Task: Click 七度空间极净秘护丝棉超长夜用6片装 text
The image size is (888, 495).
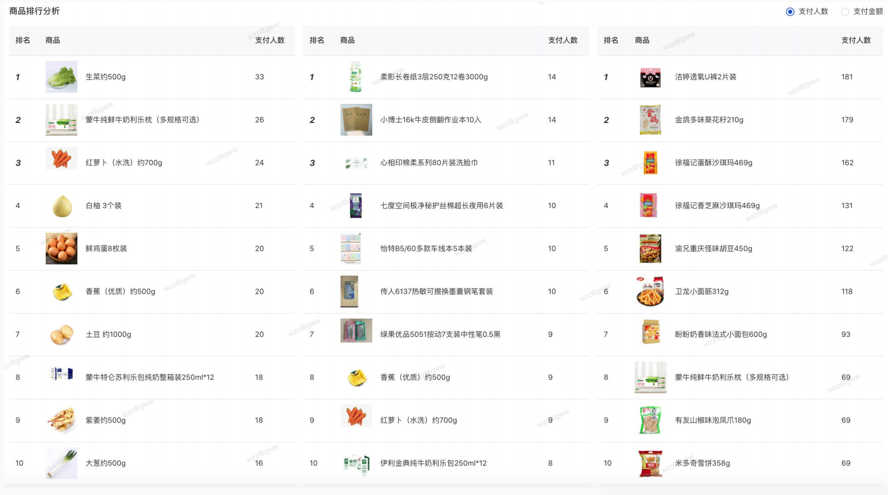Action: 442,205
